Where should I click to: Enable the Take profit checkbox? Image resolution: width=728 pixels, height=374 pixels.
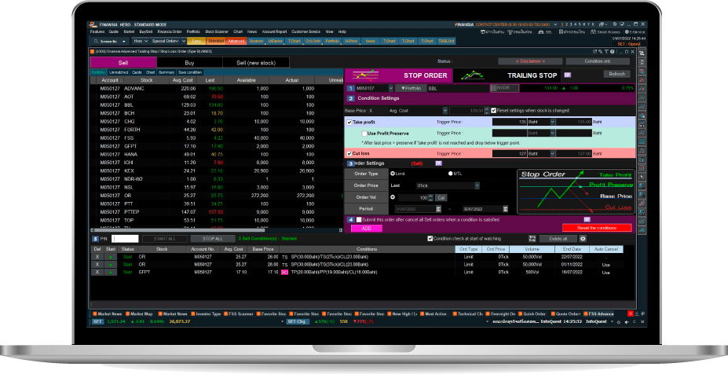click(x=349, y=123)
